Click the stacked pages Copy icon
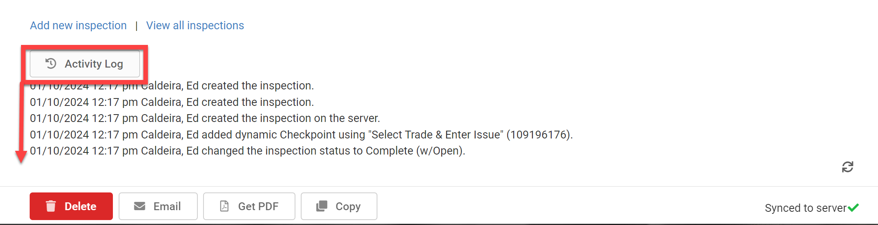878x225 pixels. point(322,206)
